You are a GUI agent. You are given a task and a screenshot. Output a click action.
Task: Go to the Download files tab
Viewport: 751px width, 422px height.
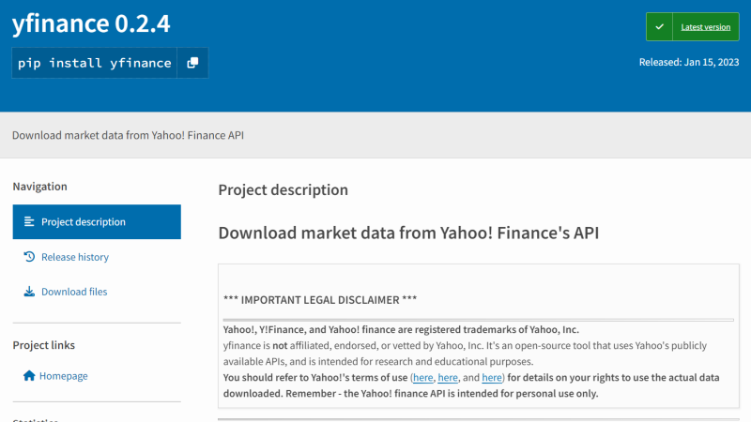click(x=74, y=292)
